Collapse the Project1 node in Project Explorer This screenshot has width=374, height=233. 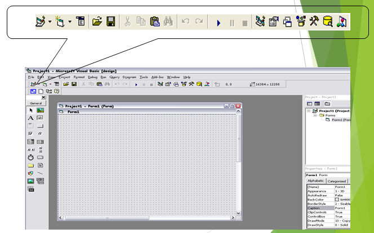tap(309, 111)
